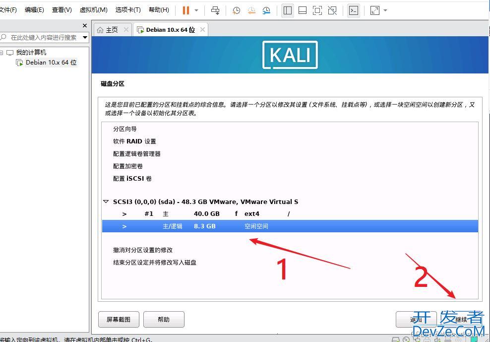
Task: Collapse the 我的计算机 tree node
Action: 1,53
